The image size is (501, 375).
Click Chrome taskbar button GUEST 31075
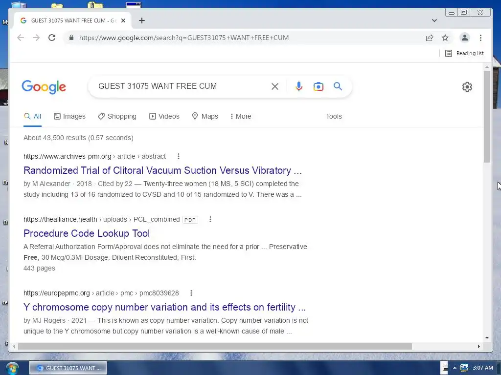coord(68,368)
